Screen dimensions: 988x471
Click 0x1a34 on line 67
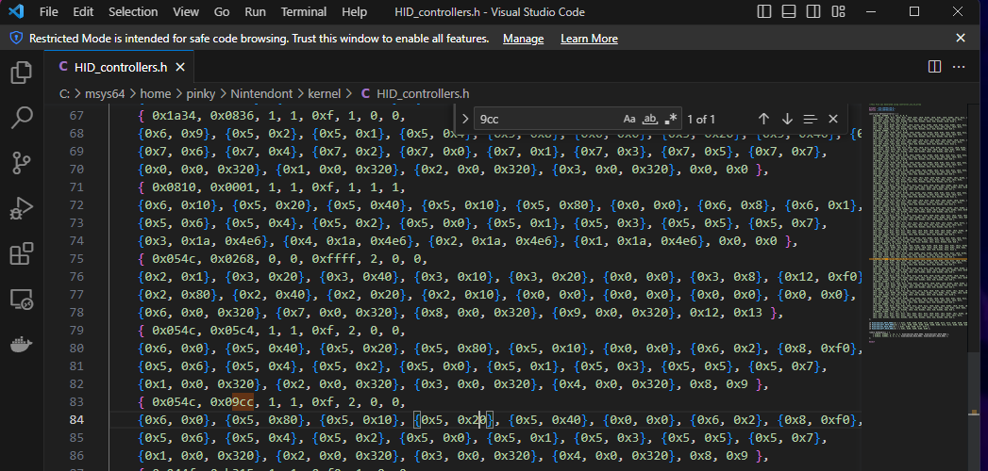click(x=176, y=116)
